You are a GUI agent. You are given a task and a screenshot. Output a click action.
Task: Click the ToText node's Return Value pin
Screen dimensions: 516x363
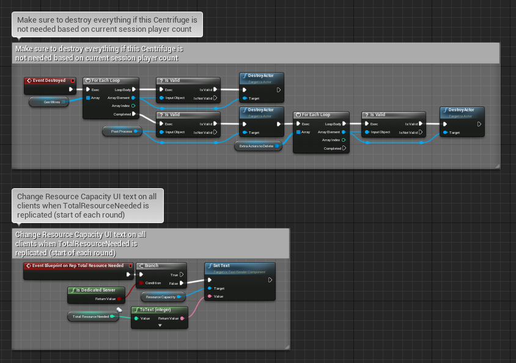pos(182,318)
